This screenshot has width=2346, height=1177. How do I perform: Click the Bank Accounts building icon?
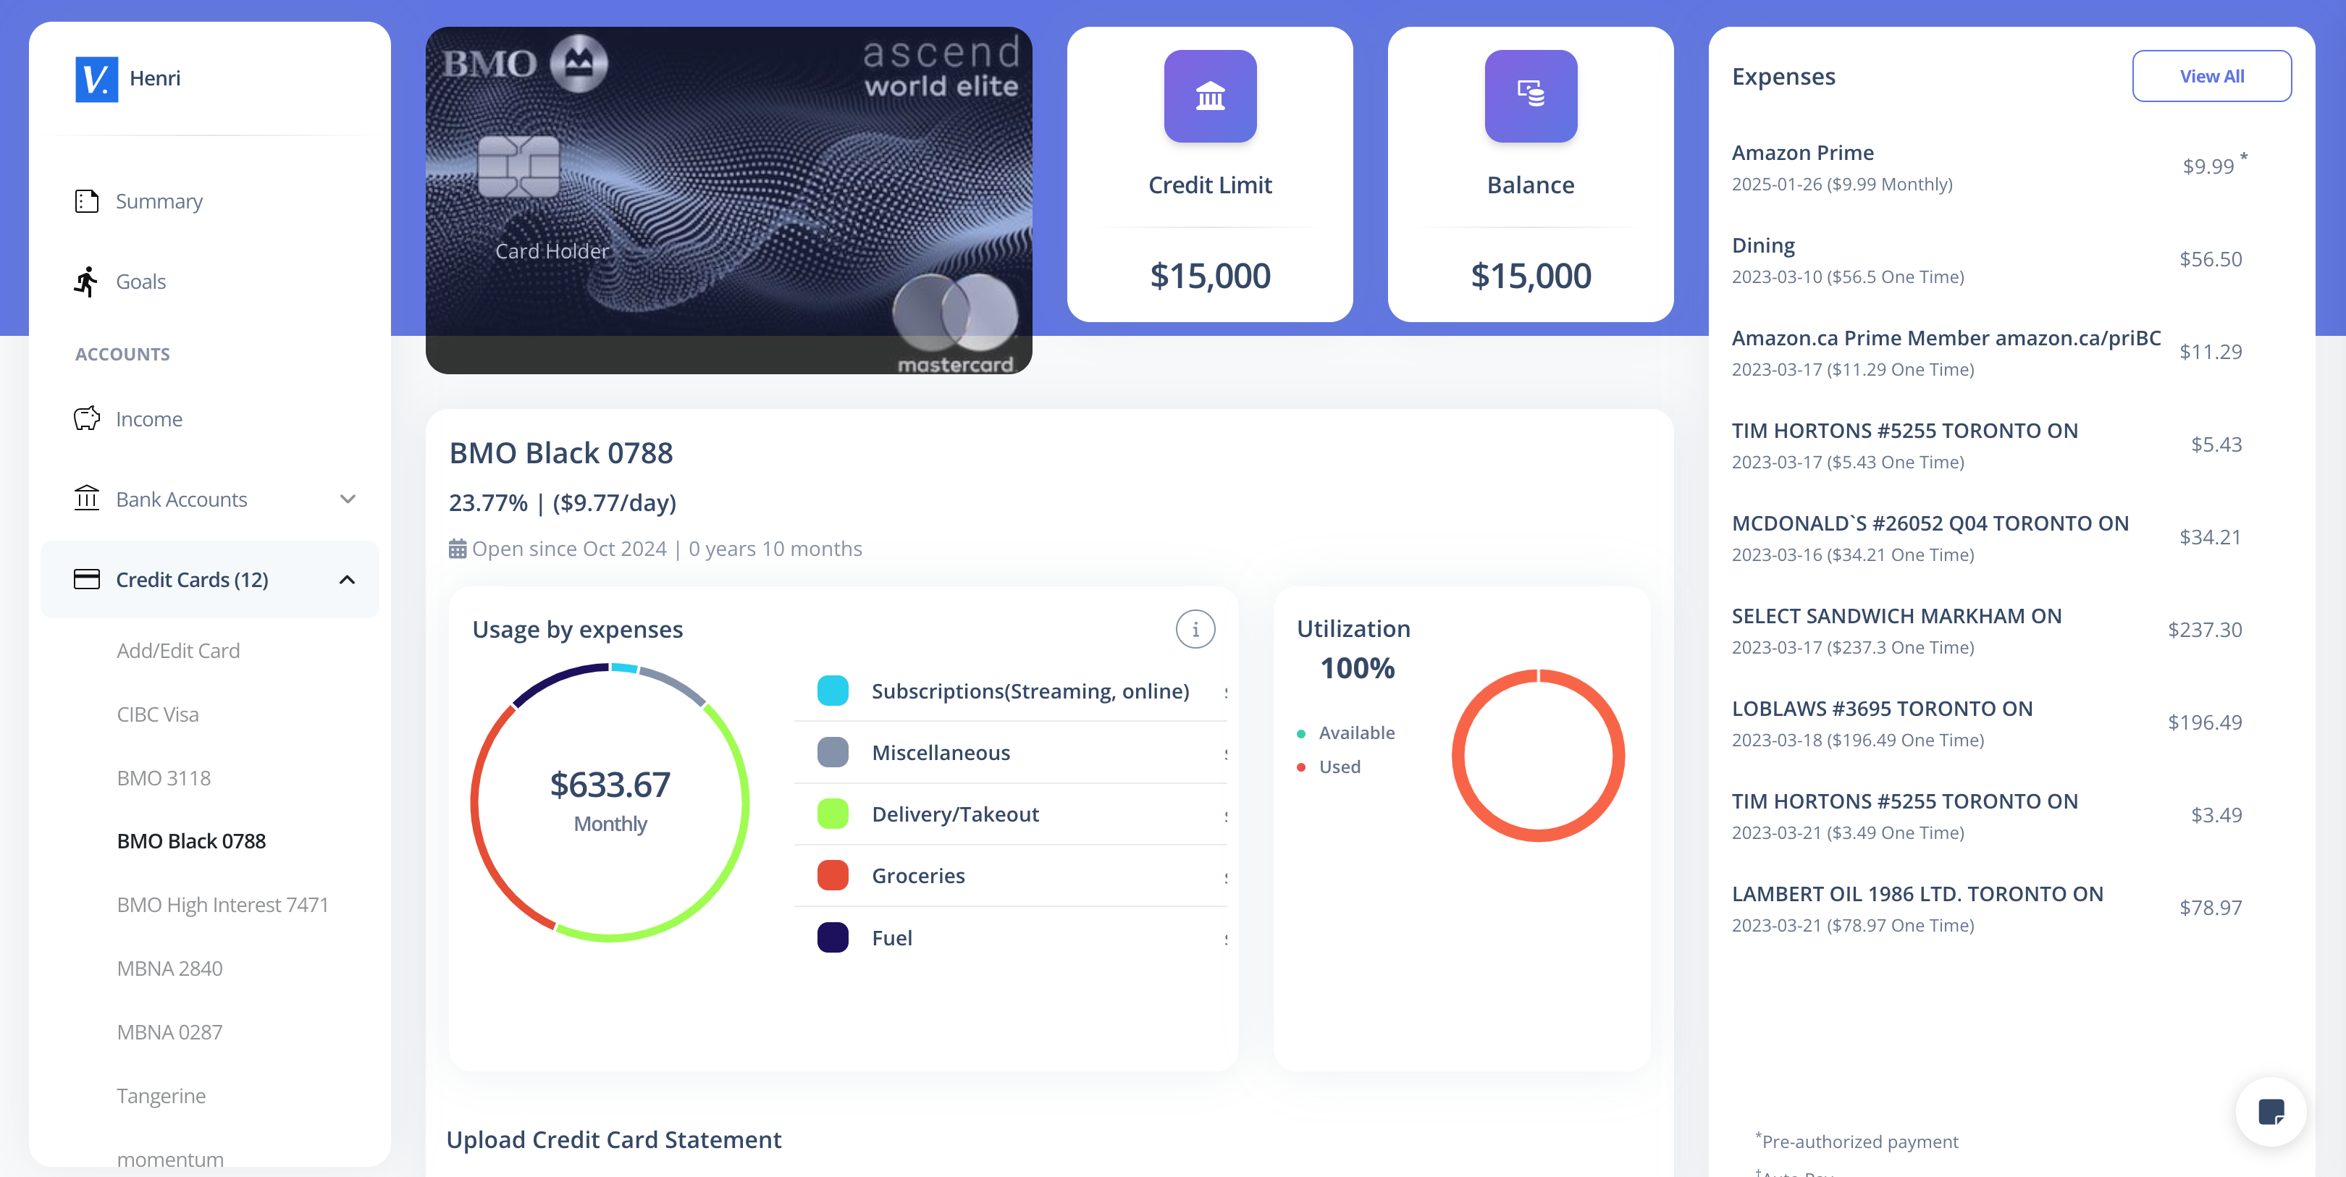tap(86, 499)
